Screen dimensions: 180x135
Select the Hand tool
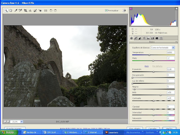click(x=11, y=11)
